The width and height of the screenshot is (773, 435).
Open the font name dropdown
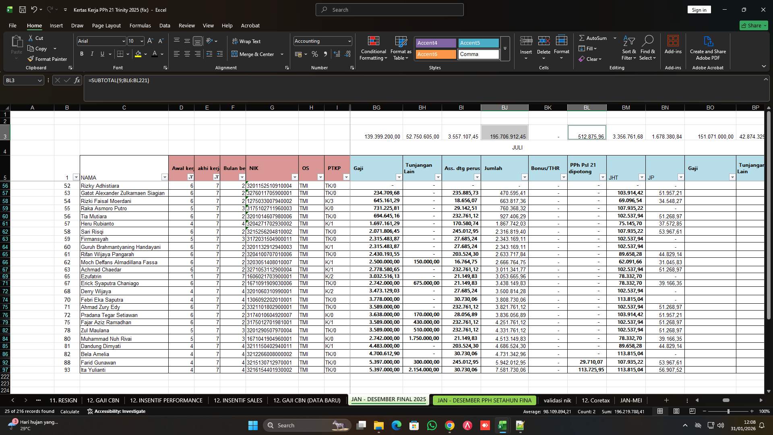[123, 41]
